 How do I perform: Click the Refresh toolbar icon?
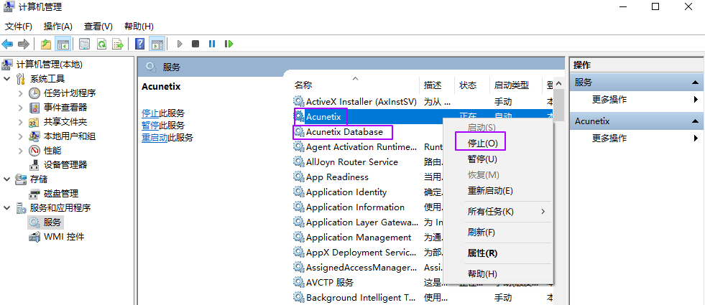coord(101,44)
